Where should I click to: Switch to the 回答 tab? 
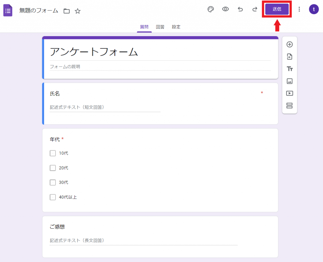160,27
